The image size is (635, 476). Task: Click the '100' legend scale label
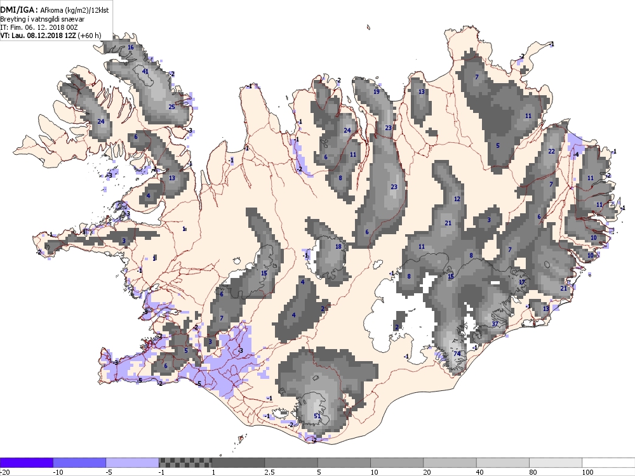tap(587, 472)
